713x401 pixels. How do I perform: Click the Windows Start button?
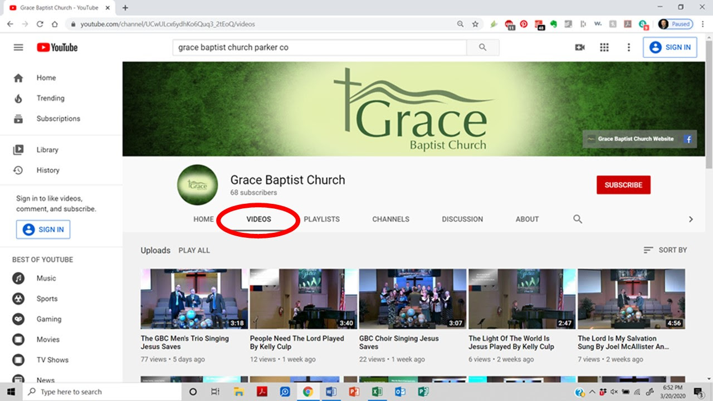point(11,392)
